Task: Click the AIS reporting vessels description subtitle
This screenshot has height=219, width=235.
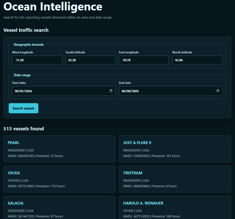Action: click(x=58, y=17)
